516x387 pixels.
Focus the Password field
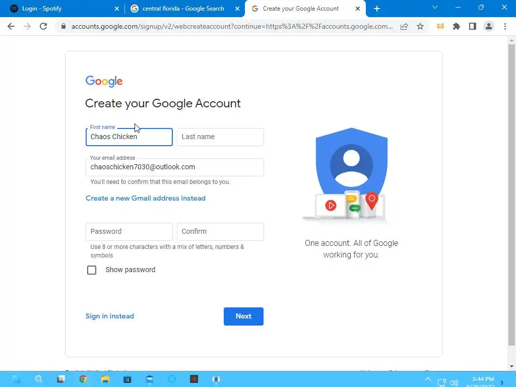coord(129,232)
